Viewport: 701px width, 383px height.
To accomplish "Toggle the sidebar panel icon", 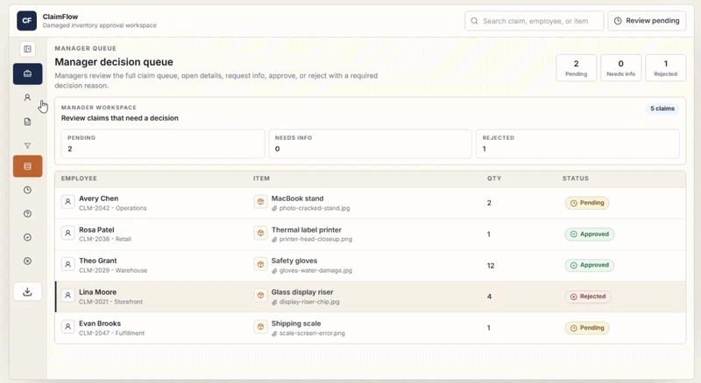I will click(28, 49).
